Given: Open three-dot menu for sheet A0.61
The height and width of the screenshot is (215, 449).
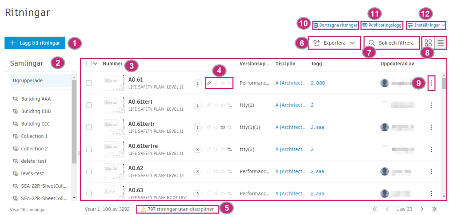Looking at the screenshot, I should [x=432, y=83].
